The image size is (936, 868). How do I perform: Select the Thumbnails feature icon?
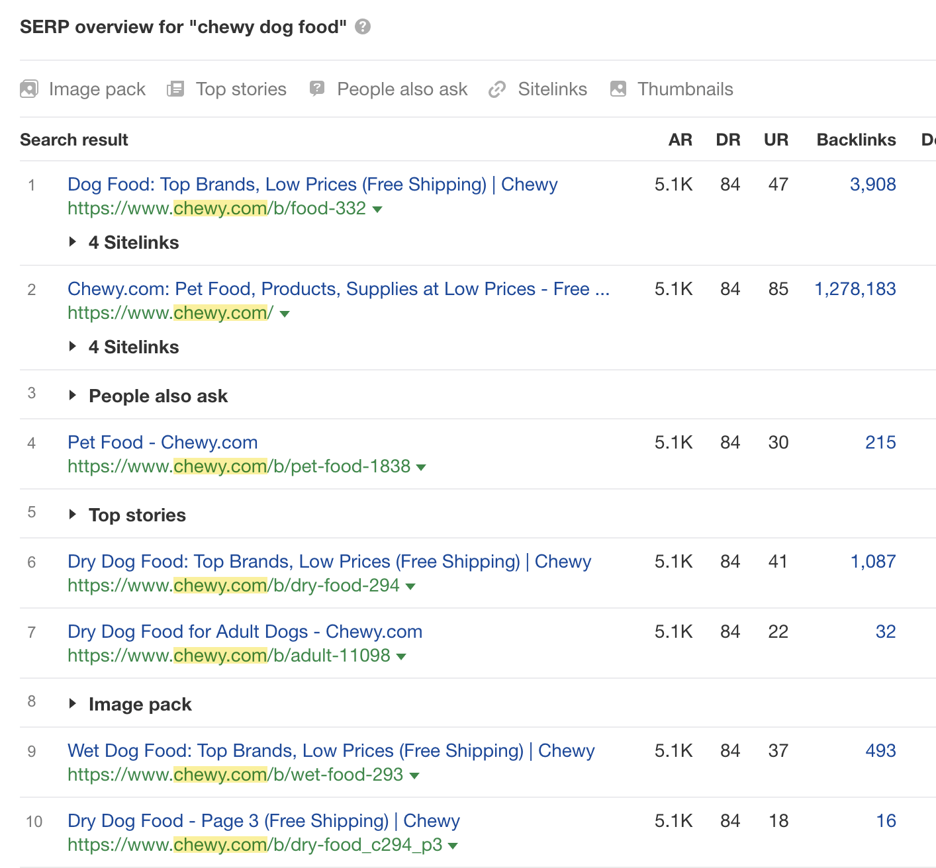click(x=618, y=88)
